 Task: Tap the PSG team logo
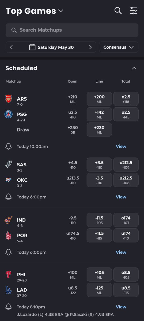pos(9,114)
